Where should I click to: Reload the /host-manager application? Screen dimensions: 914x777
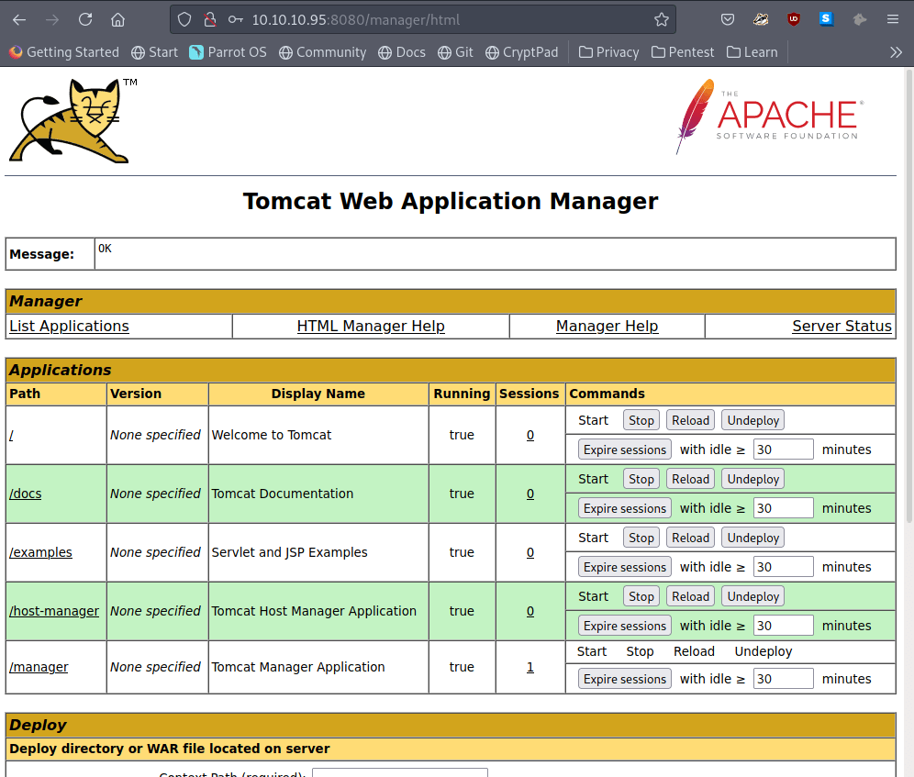click(x=690, y=596)
